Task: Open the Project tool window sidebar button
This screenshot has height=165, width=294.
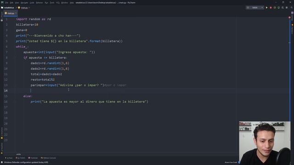Action: point(2,17)
